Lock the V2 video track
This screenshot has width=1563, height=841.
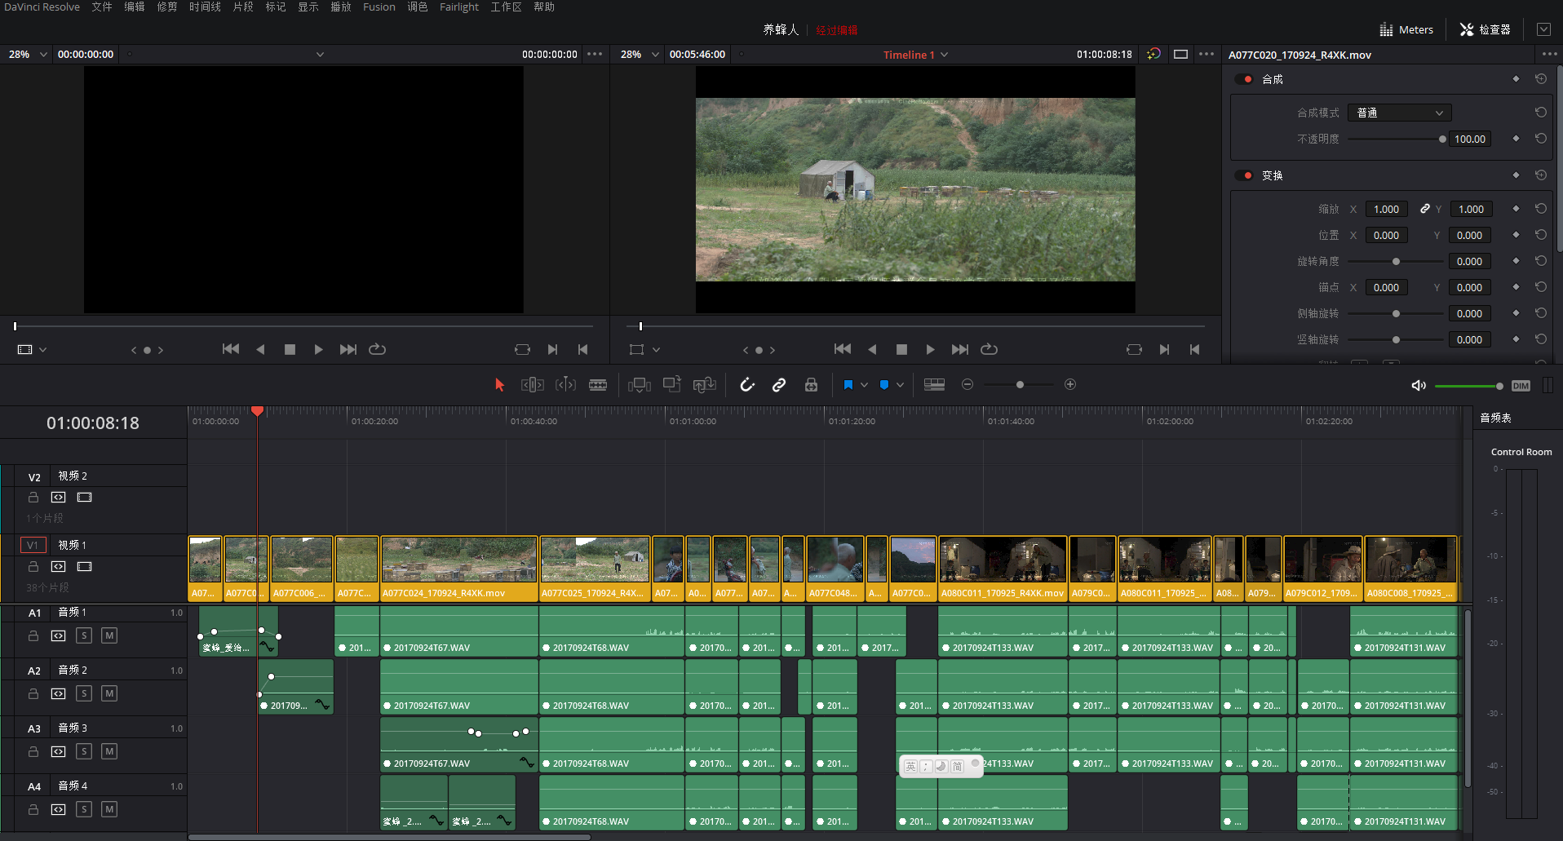33,498
